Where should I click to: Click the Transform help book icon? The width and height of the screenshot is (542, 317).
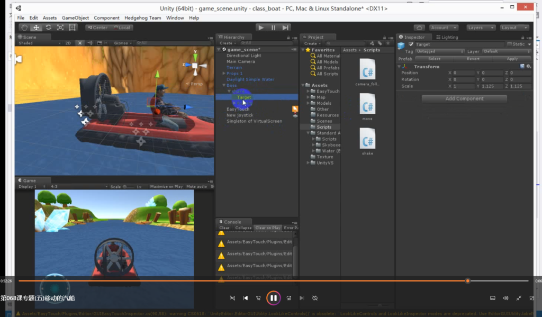522,66
